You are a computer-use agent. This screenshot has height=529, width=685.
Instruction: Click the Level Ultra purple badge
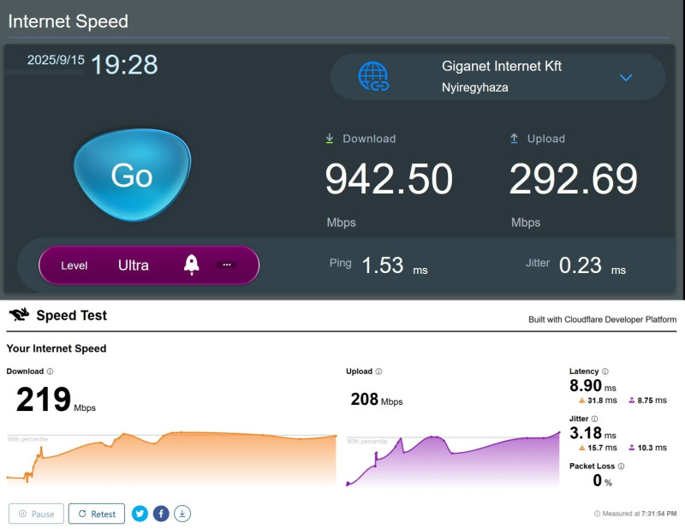149,264
